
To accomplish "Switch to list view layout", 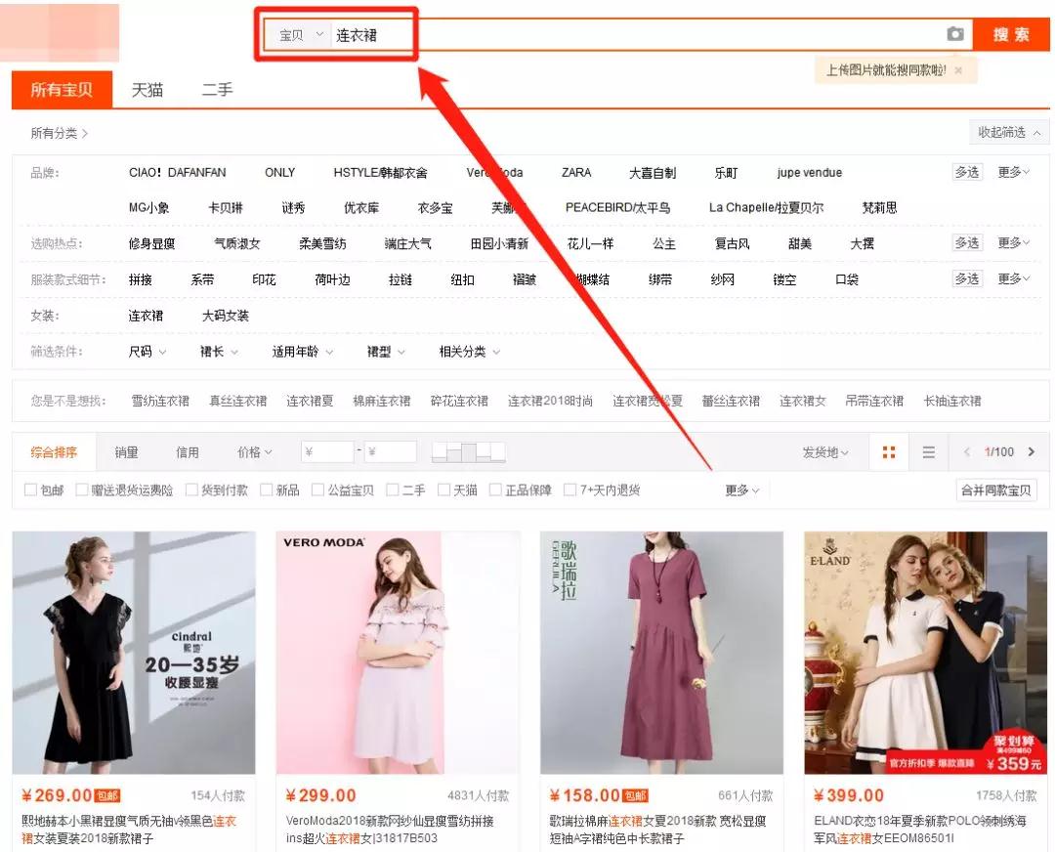I will [929, 452].
